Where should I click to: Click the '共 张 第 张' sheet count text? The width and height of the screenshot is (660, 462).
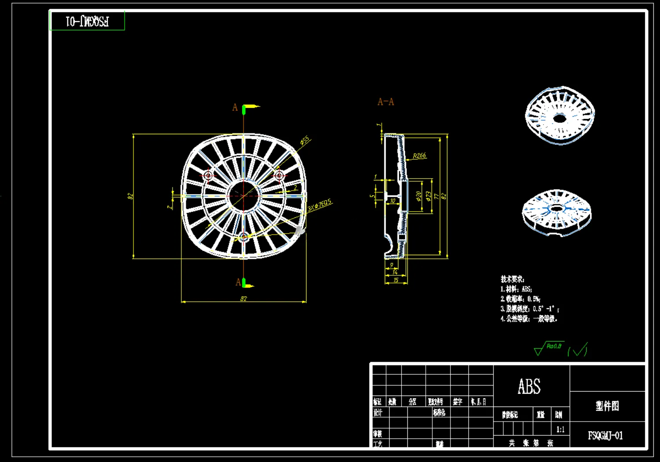point(531,443)
